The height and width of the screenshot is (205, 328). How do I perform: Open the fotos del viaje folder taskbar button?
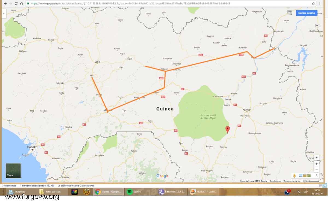(x=52, y=192)
